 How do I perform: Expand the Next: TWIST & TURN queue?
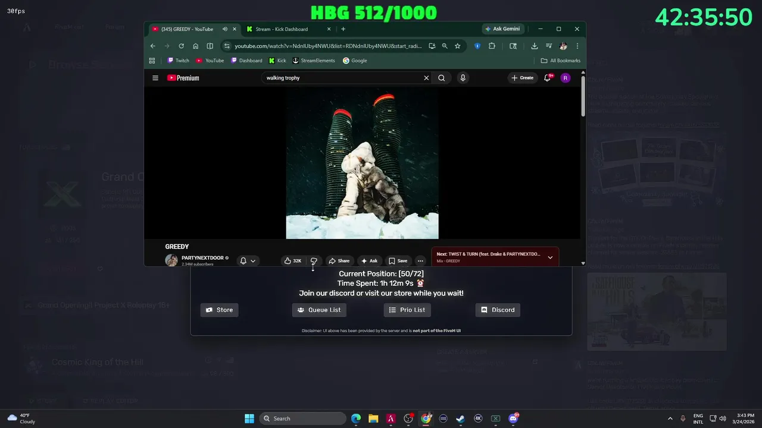(x=550, y=257)
